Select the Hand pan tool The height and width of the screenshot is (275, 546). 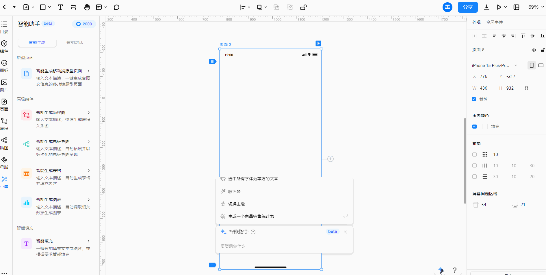click(x=87, y=7)
